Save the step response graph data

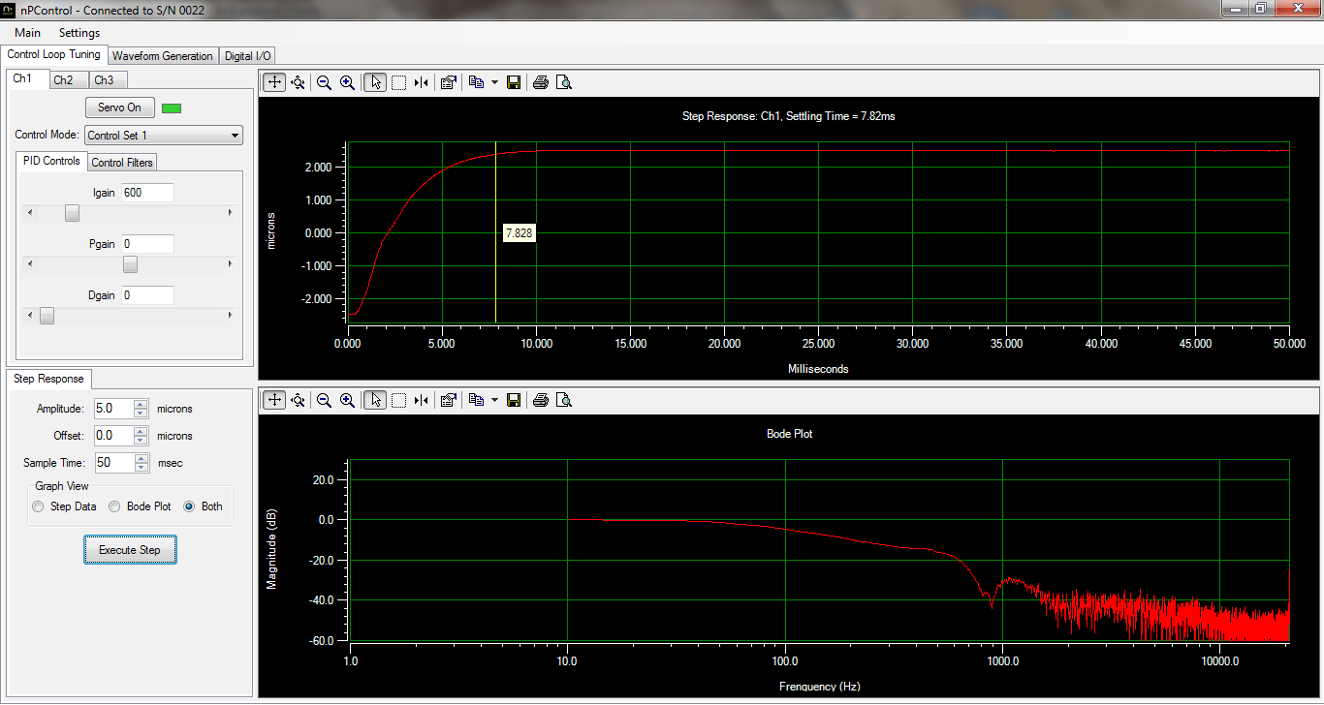point(514,82)
